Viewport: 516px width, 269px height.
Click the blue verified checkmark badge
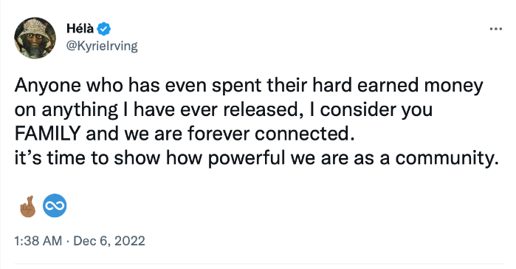pos(103,29)
